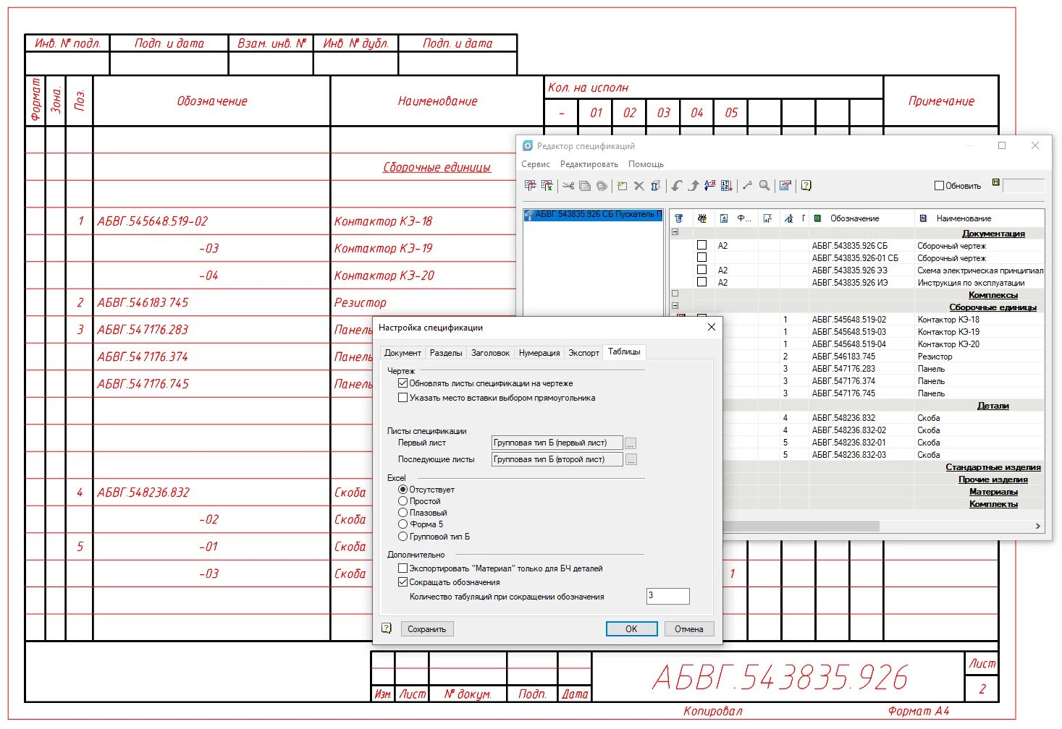Collapse the Документация section
Screen dimensions: 1062x729
pyautogui.click(x=675, y=233)
